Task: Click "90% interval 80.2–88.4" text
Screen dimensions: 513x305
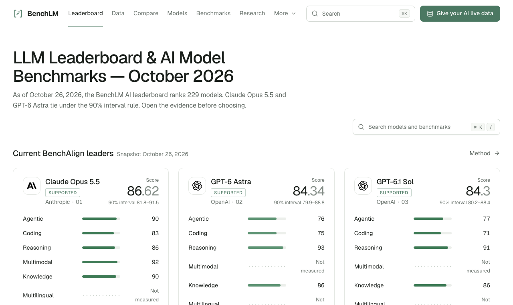Action: point(465,203)
